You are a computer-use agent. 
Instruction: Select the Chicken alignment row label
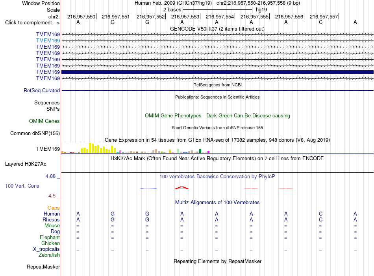tap(50, 243)
